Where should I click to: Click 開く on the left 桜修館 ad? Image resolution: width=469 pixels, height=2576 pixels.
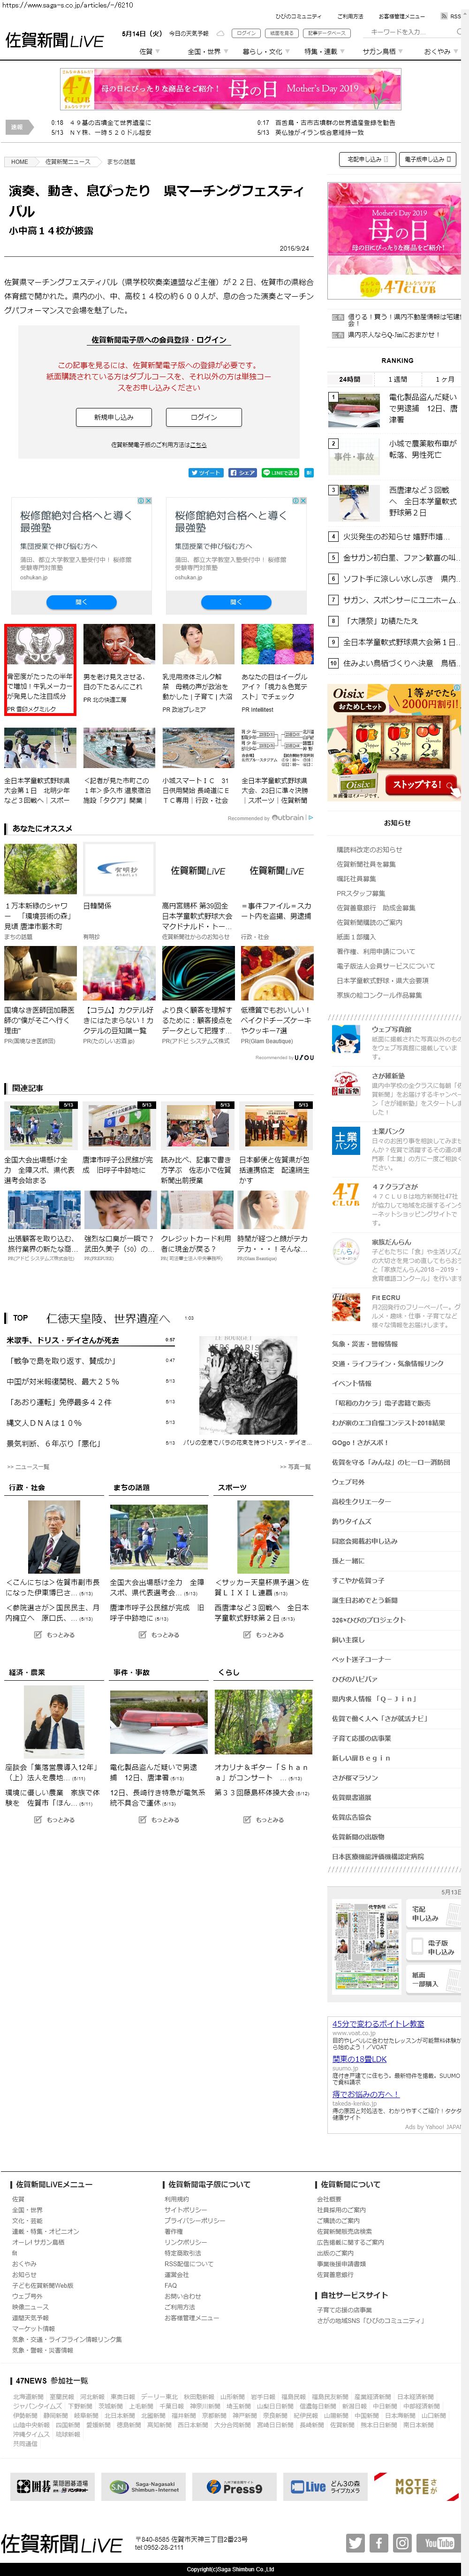click(81, 602)
